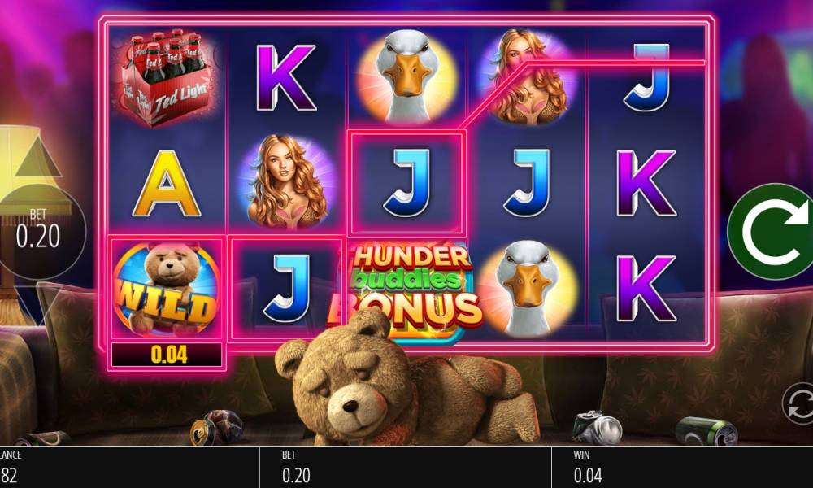Click the goose symbol in top row

pos(407,76)
